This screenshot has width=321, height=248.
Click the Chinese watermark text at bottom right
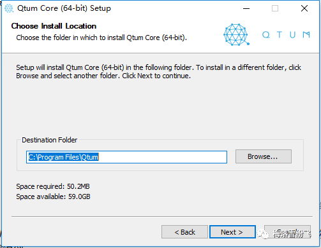click(x=292, y=234)
